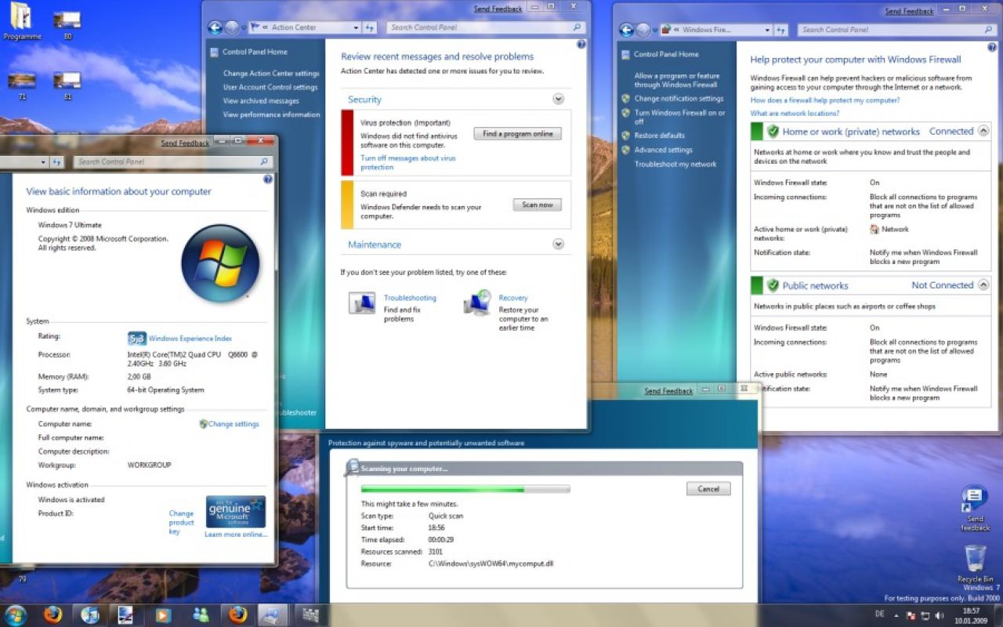Open Turn off messages about virus protection
The image size is (1003, 627).
pos(407,162)
